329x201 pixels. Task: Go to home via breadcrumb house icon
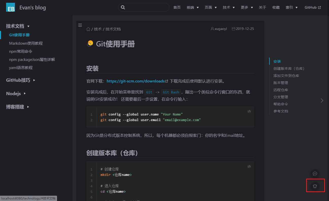click(88, 29)
